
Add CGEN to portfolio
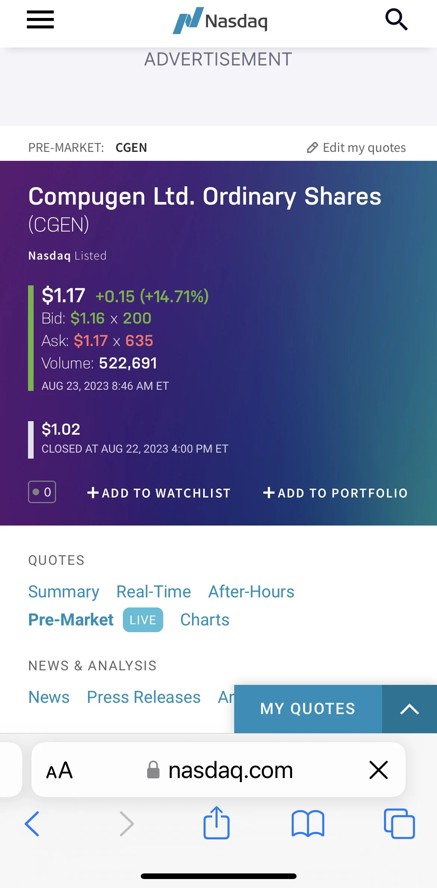pyautogui.click(x=335, y=493)
